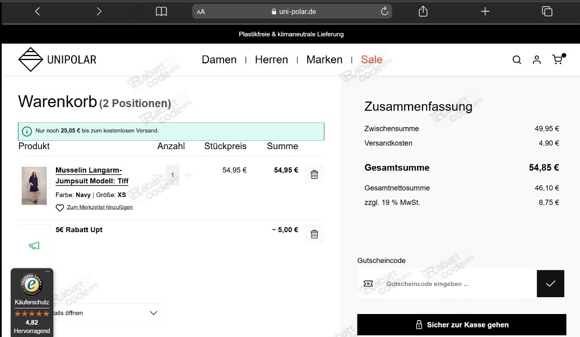Open the Herren menu
580x337 pixels.
point(271,59)
